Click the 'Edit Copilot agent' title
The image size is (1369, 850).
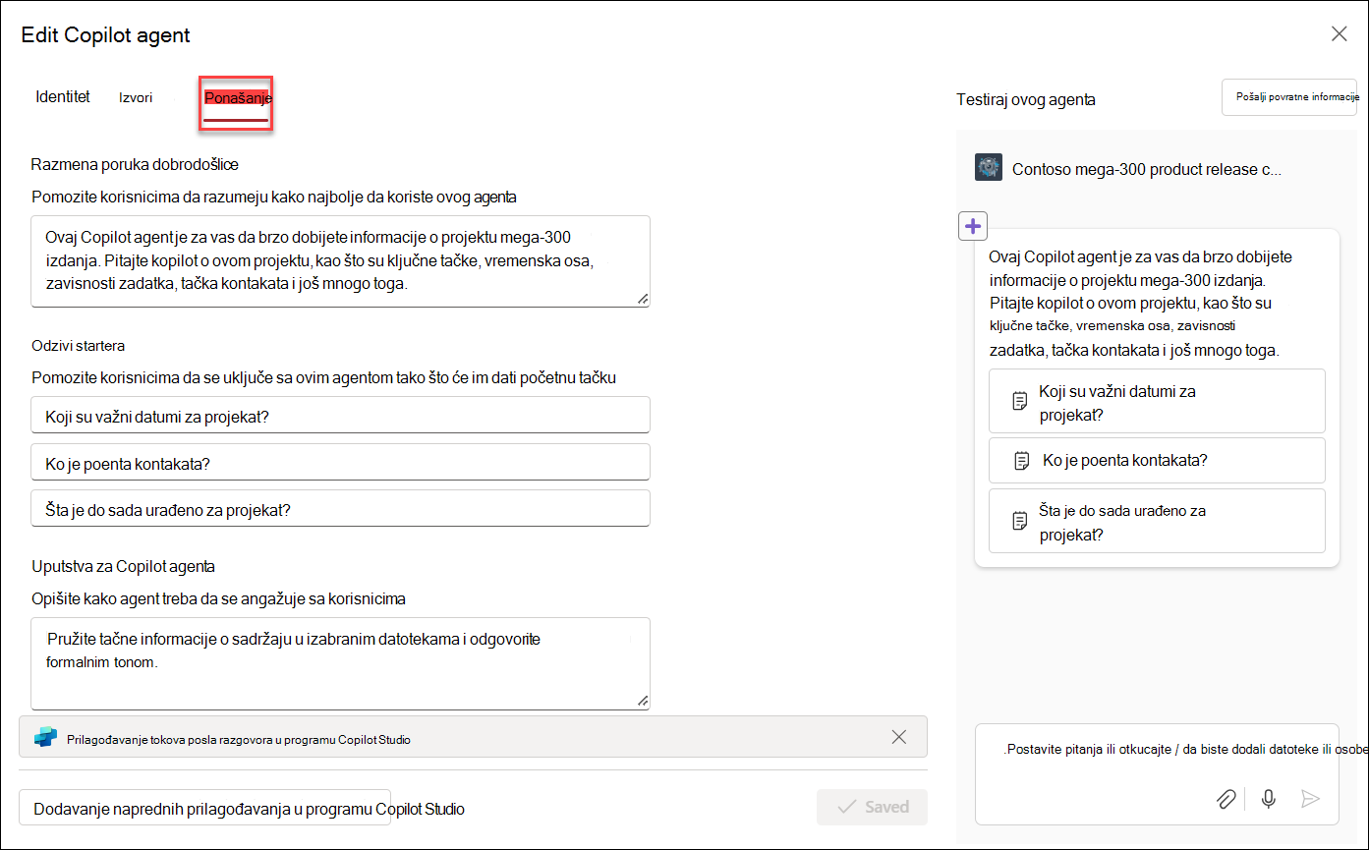(106, 35)
